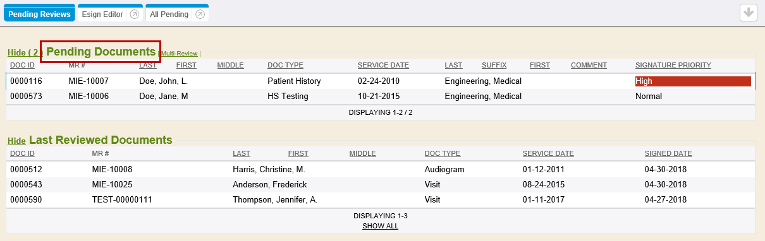
Task: Sort by SIGNATURE PRIORITY column header
Action: [673, 65]
